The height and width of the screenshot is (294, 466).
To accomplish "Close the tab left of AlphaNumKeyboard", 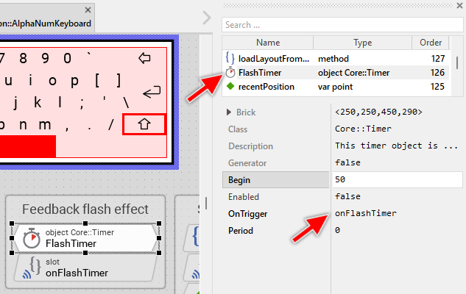I will pyautogui.click(x=88, y=10).
